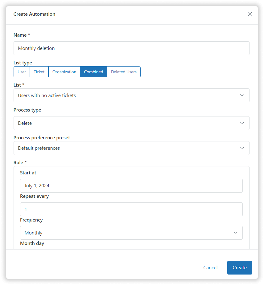264x285 pixels.
Task: Close the Create Automation dialog
Action: [x=250, y=14]
